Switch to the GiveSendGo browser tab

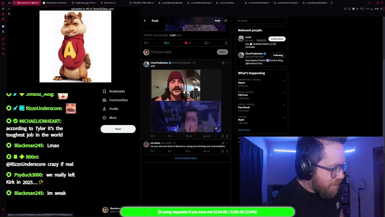[x=55, y=3]
